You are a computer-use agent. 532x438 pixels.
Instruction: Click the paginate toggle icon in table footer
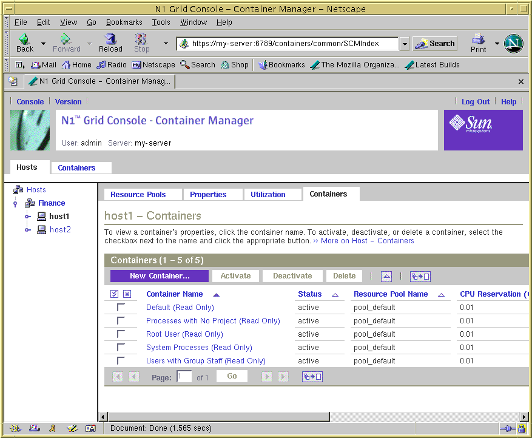pos(312,377)
